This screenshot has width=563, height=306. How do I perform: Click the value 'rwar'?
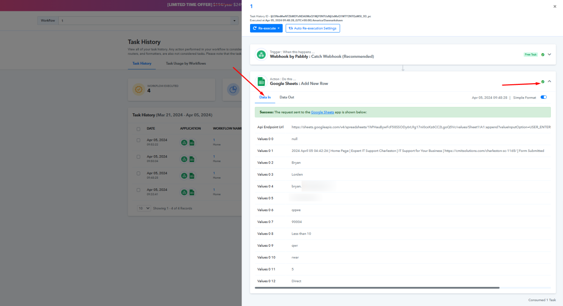[296, 257]
